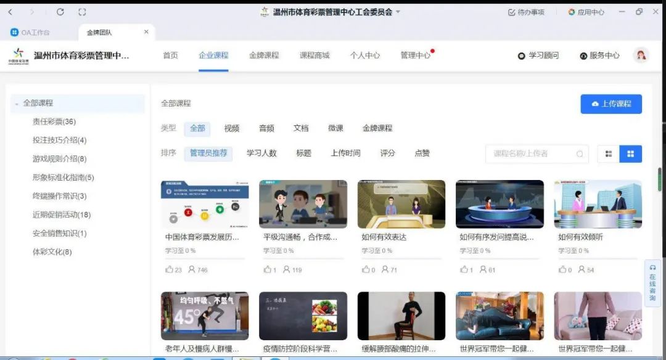Click the 上传课程 button
This screenshot has height=360, width=666.
tap(610, 104)
